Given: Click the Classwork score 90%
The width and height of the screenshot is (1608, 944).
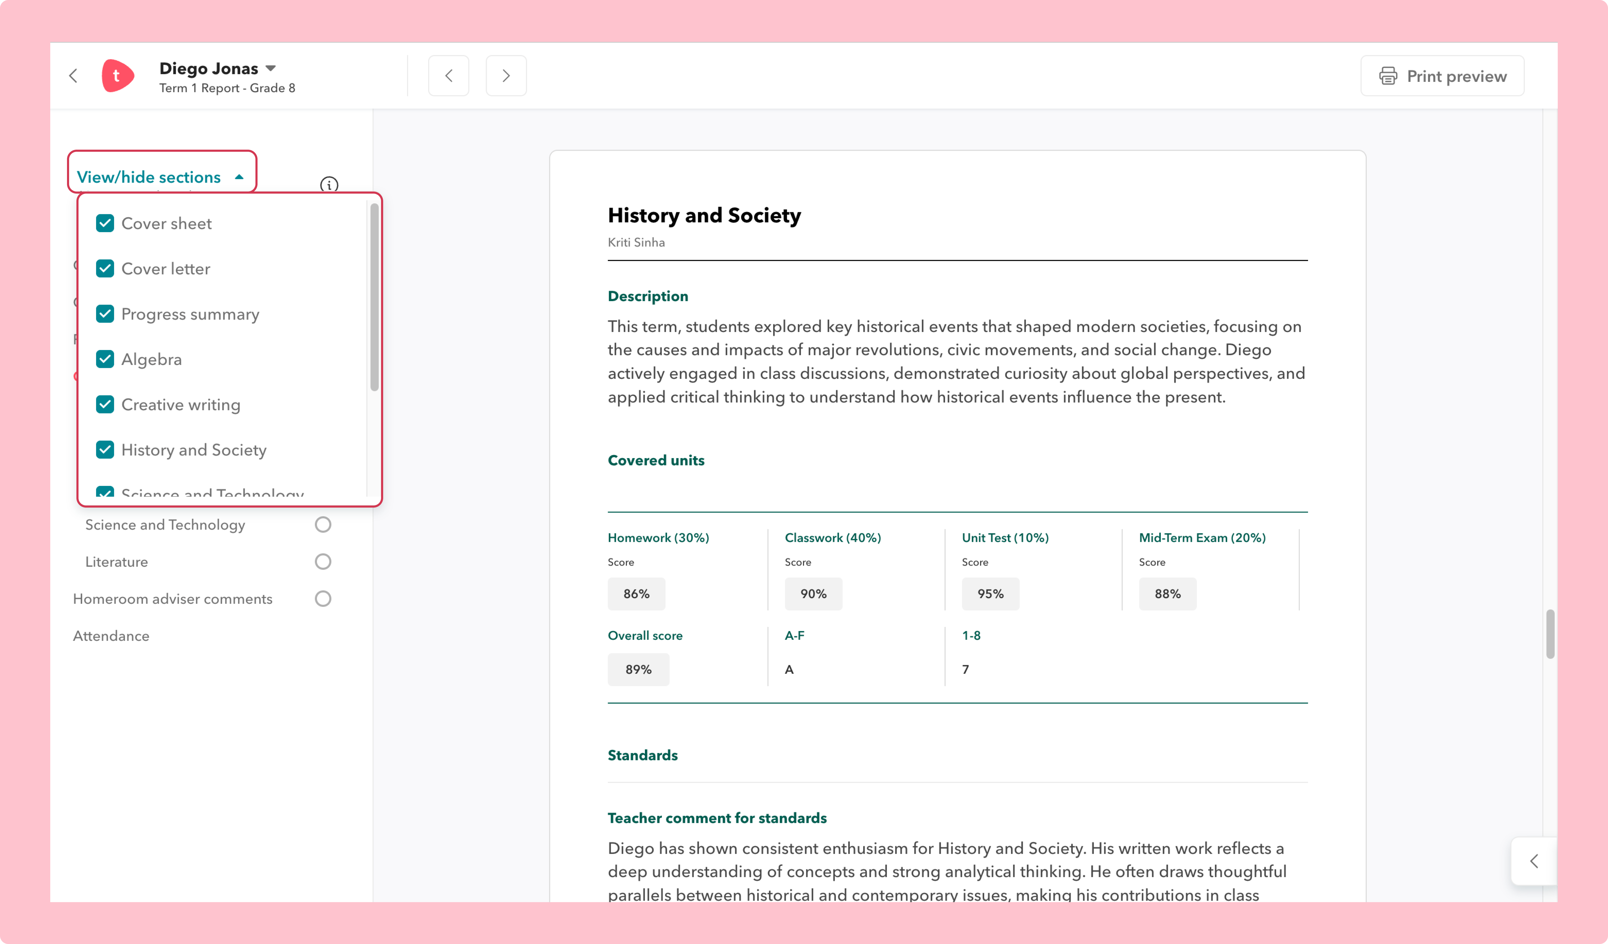Looking at the screenshot, I should [x=814, y=594].
